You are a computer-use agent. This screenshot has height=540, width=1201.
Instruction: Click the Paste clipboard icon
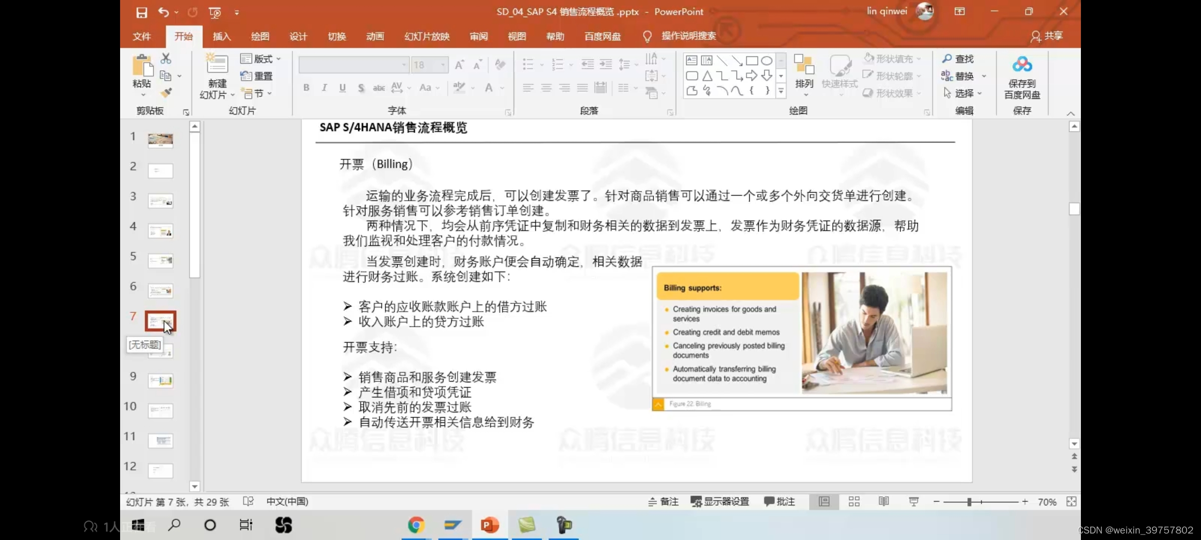[x=142, y=66]
